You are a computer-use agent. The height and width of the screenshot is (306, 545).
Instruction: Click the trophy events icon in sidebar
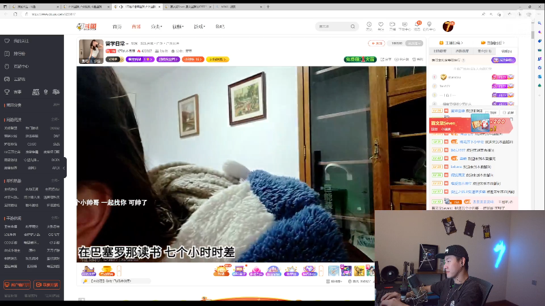pos(7,92)
